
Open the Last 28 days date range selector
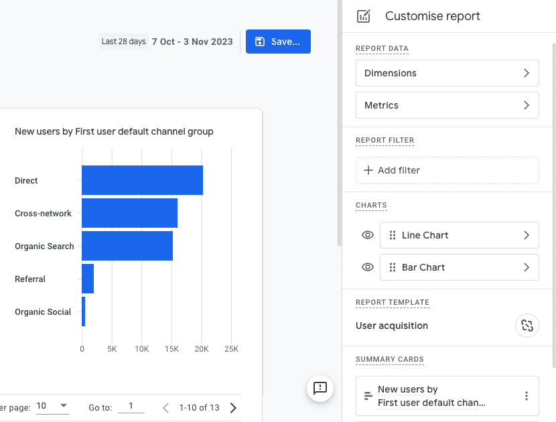(x=123, y=41)
